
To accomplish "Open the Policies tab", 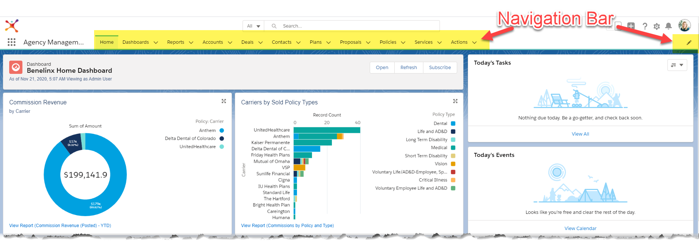I will click(388, 42).
